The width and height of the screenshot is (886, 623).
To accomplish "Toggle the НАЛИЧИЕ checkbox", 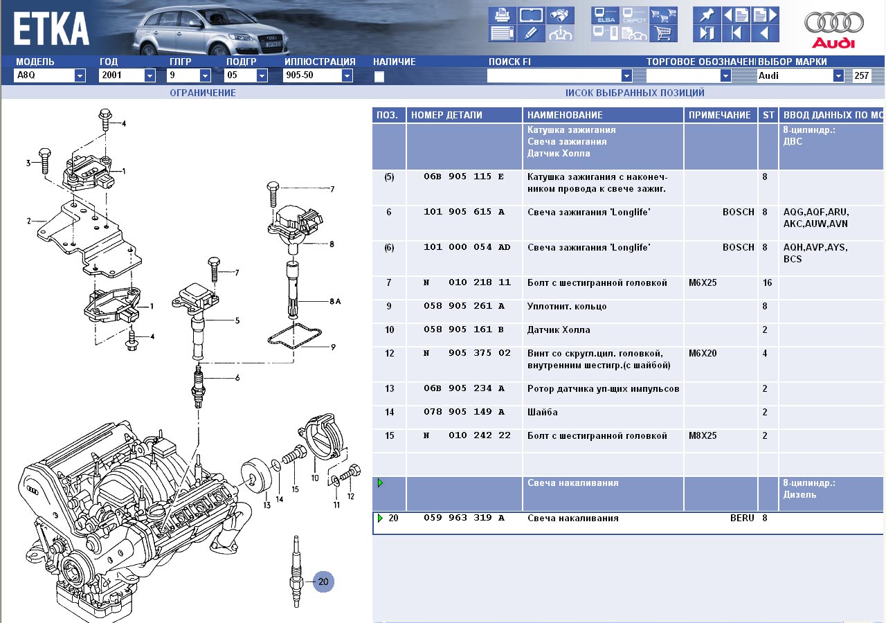I will (x=379, y=77).
